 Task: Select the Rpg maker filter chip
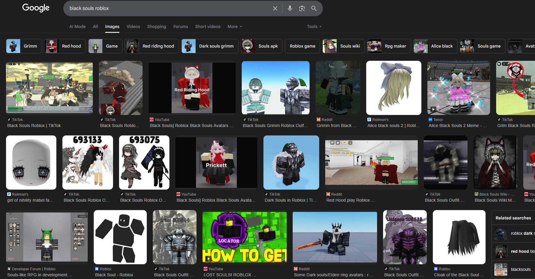tap(389, 46)
